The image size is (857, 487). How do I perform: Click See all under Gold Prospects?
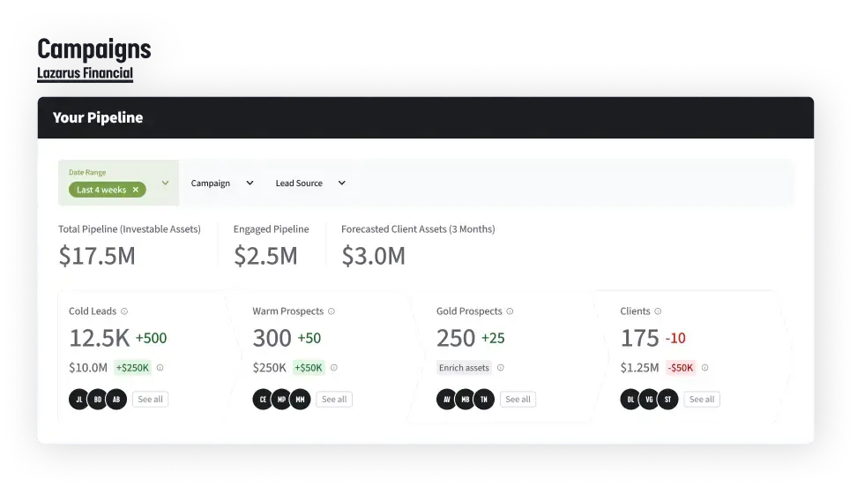(518, 399)
